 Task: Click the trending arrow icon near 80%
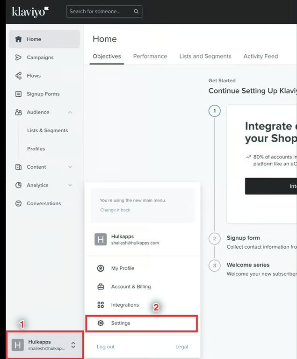point(248,157)
